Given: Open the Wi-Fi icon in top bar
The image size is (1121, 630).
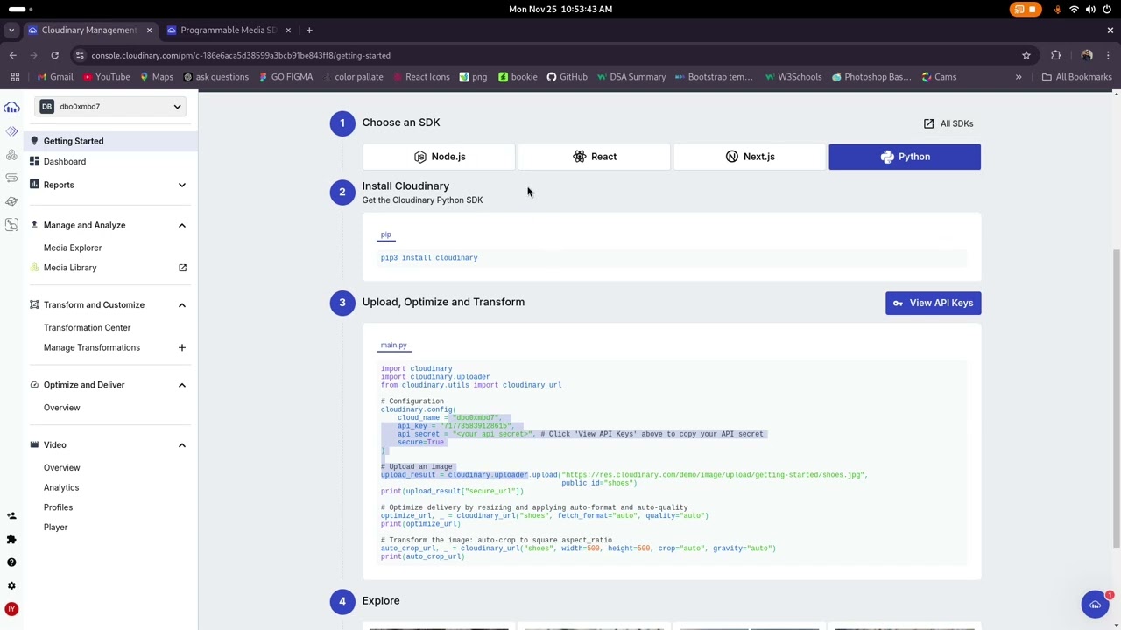Looking at the screenshot, I should (1075, 9).
